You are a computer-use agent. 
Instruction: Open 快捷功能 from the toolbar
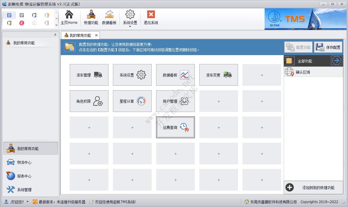91,18
